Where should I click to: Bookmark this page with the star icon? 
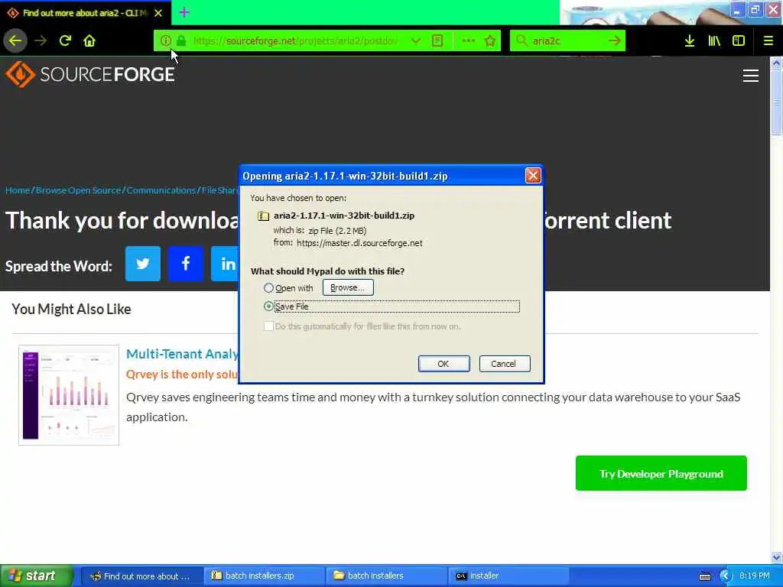[x=490, y=41]
